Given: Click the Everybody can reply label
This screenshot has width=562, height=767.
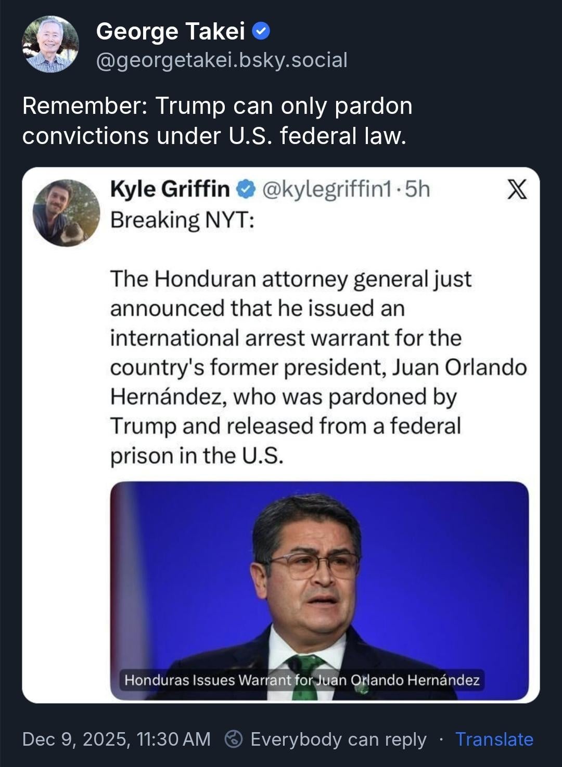Looking at the screenshot, I should tap(338, 739).
